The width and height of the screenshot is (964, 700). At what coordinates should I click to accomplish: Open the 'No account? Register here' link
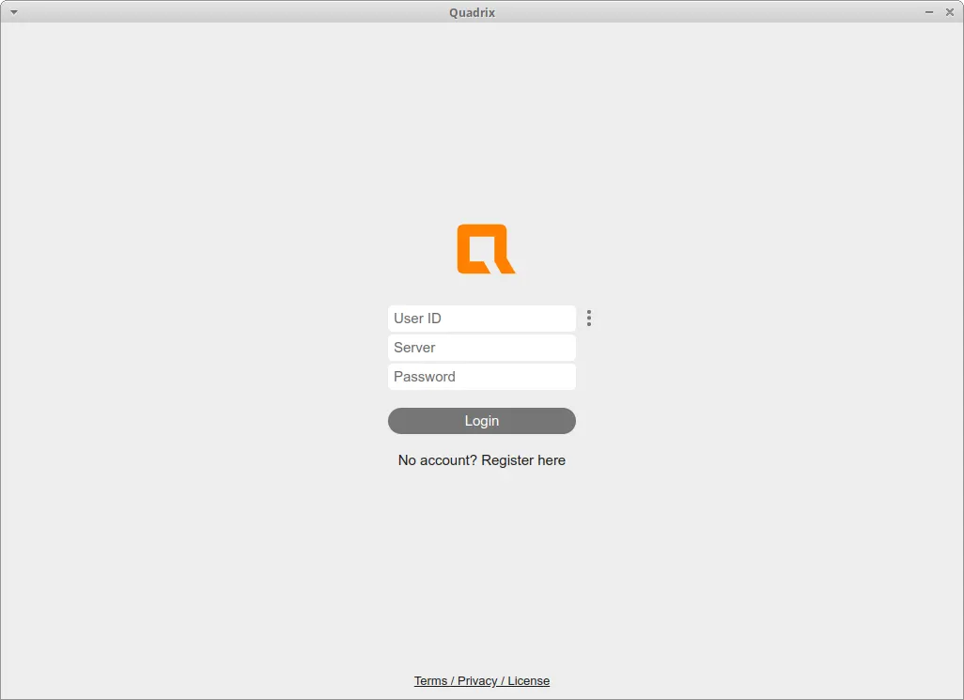481,460
